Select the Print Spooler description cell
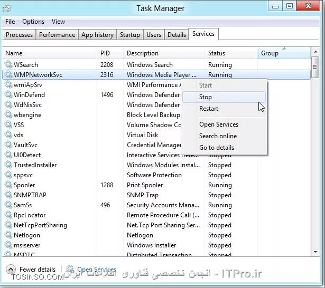 click(x=145, y=185)
